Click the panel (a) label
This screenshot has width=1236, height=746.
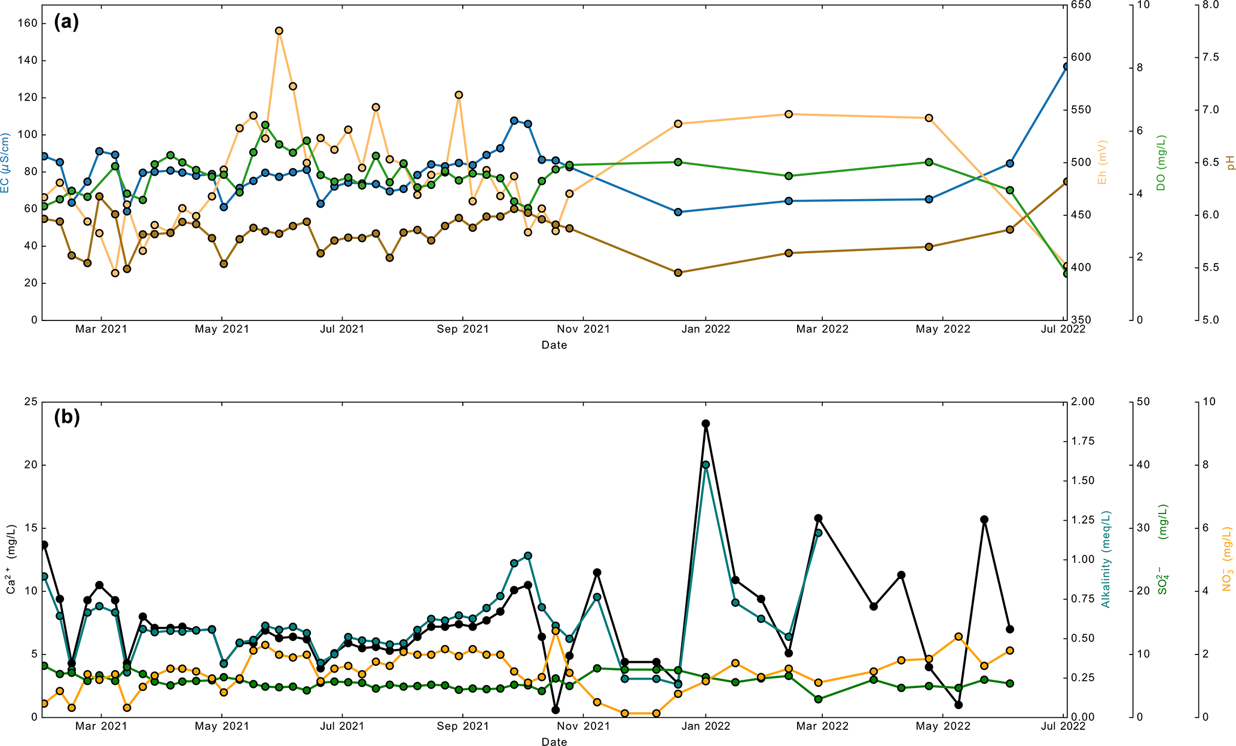pos(66,23)
